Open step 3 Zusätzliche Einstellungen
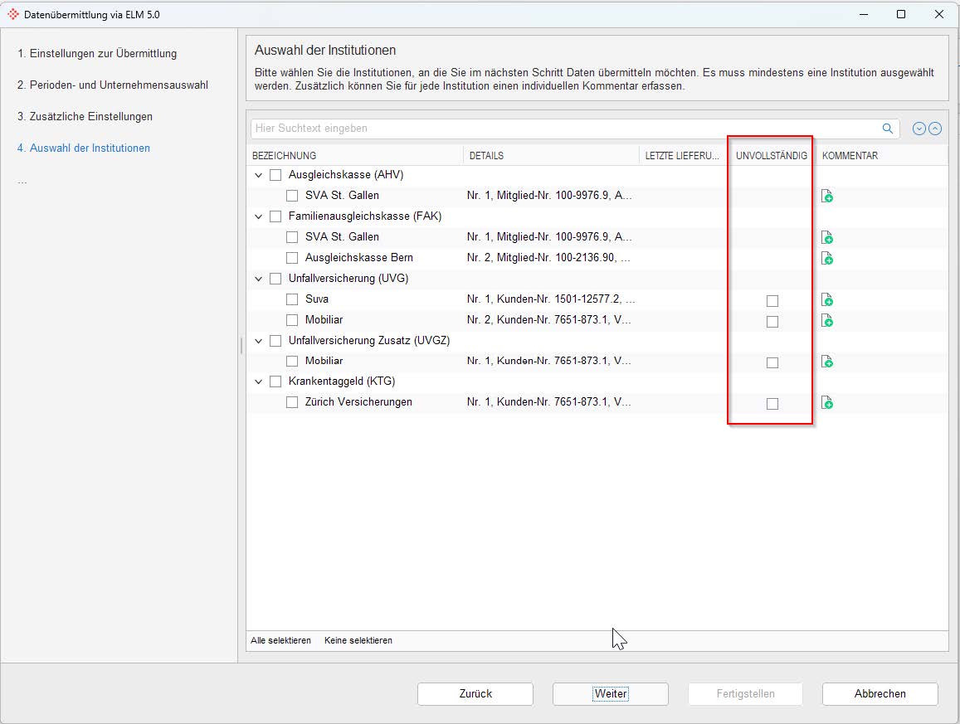Viewport: 960px width, 724px height. point(85,117)
